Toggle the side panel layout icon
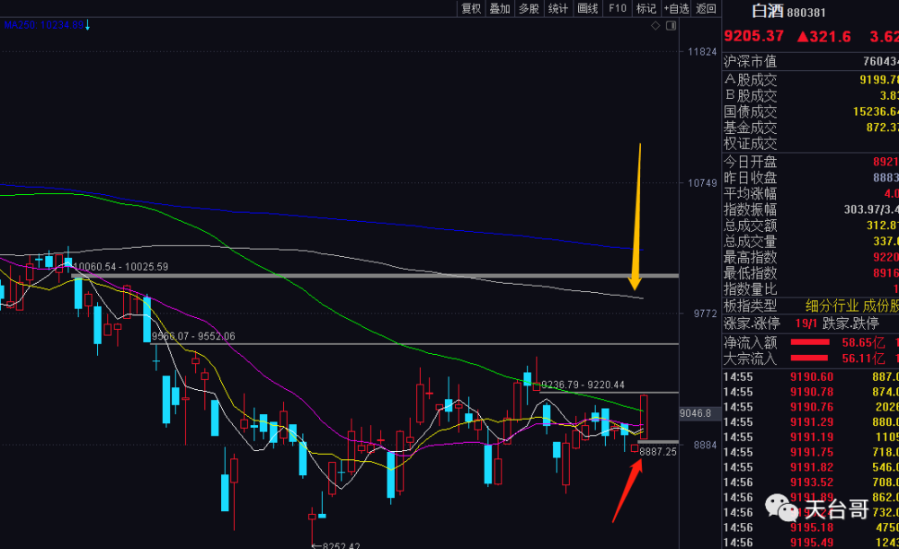The image size is (899, 549). (671, 25)
